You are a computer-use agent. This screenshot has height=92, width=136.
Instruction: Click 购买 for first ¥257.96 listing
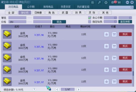(125, 34)
